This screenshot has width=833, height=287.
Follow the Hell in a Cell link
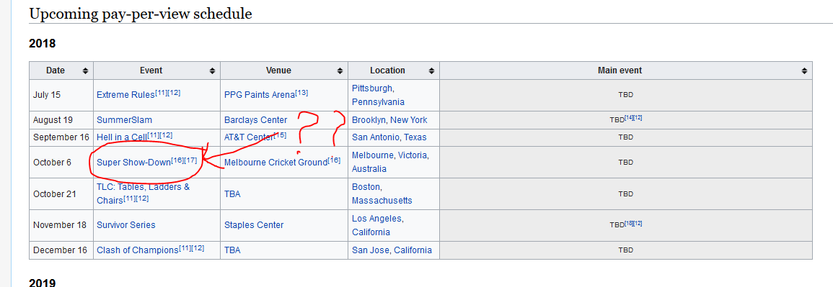tap(122, 137)
